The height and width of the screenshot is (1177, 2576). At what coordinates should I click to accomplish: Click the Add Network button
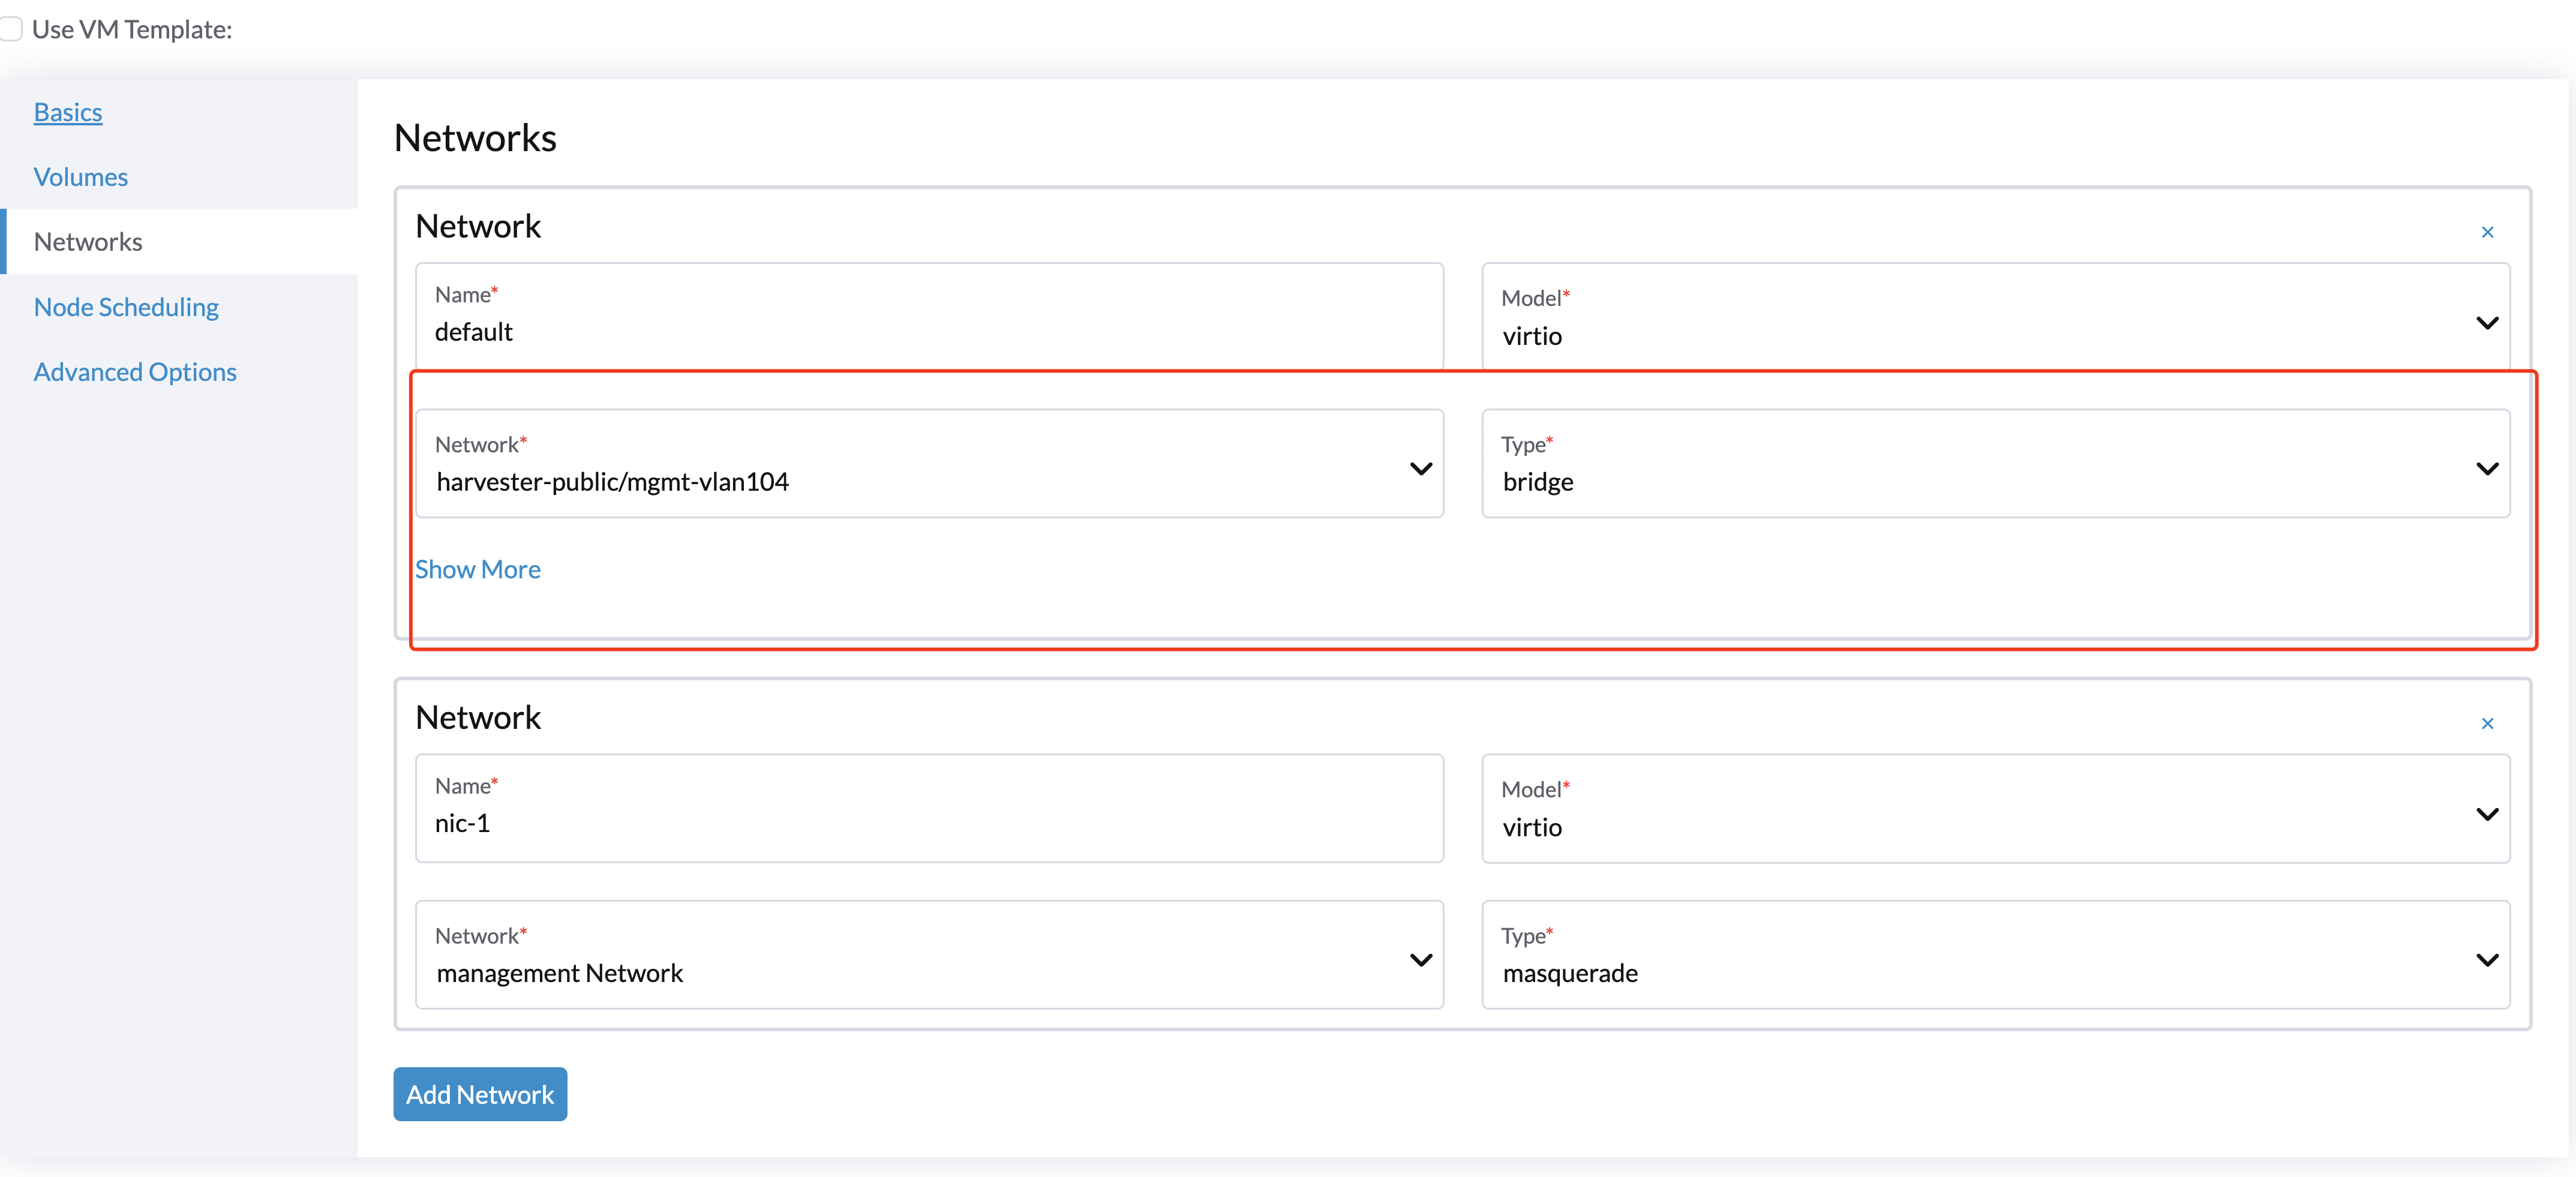point(480,1094)
